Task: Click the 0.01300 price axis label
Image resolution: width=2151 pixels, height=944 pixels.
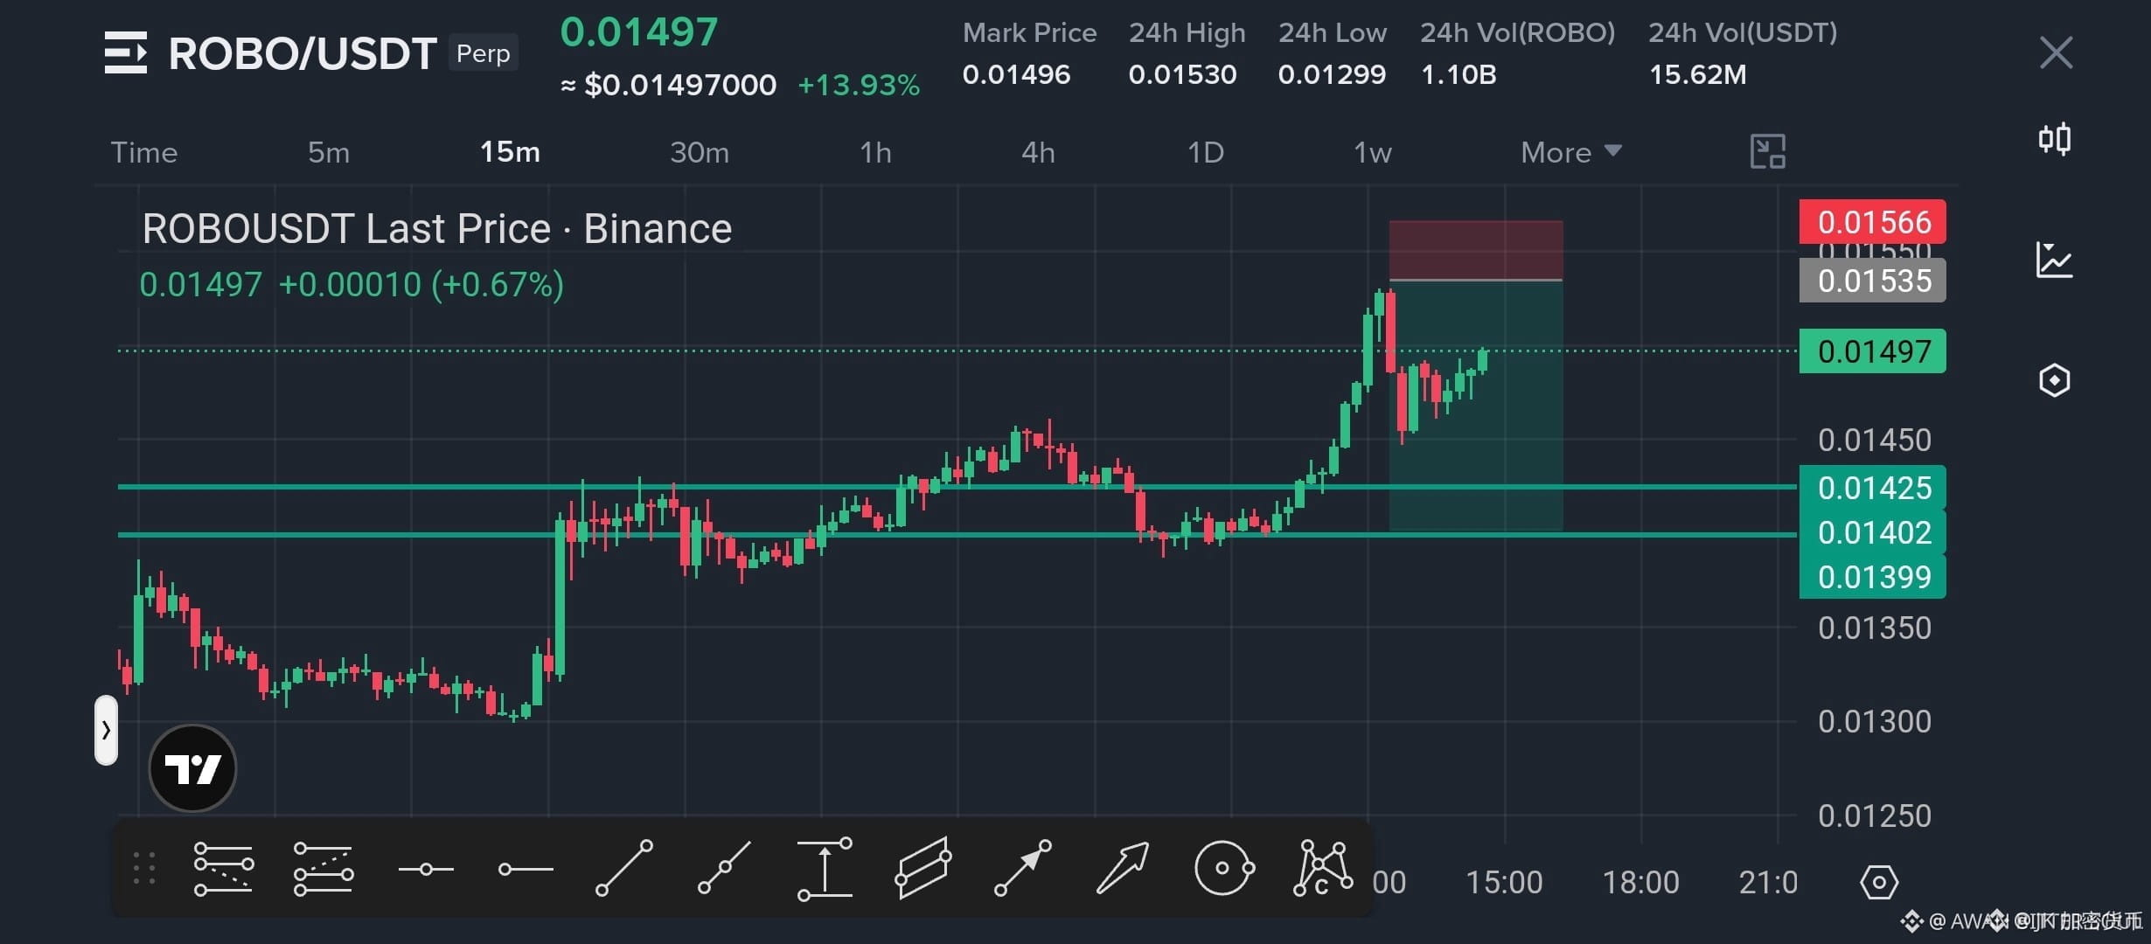Action: click(1875, 721)
